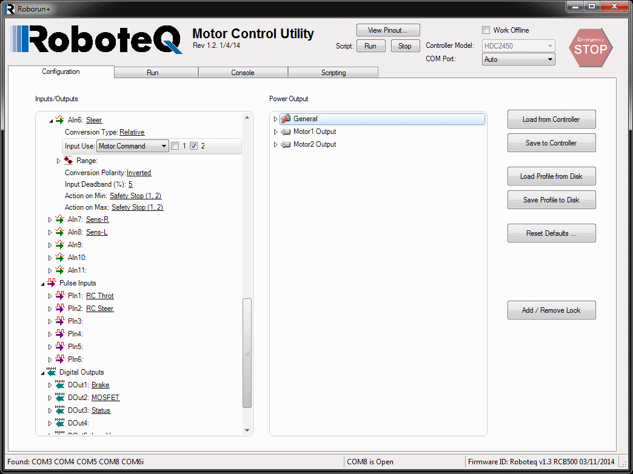Switch to the Run tab
This screenshot has width=633, height=474.
pyautogui.click(x=153, y=73)
